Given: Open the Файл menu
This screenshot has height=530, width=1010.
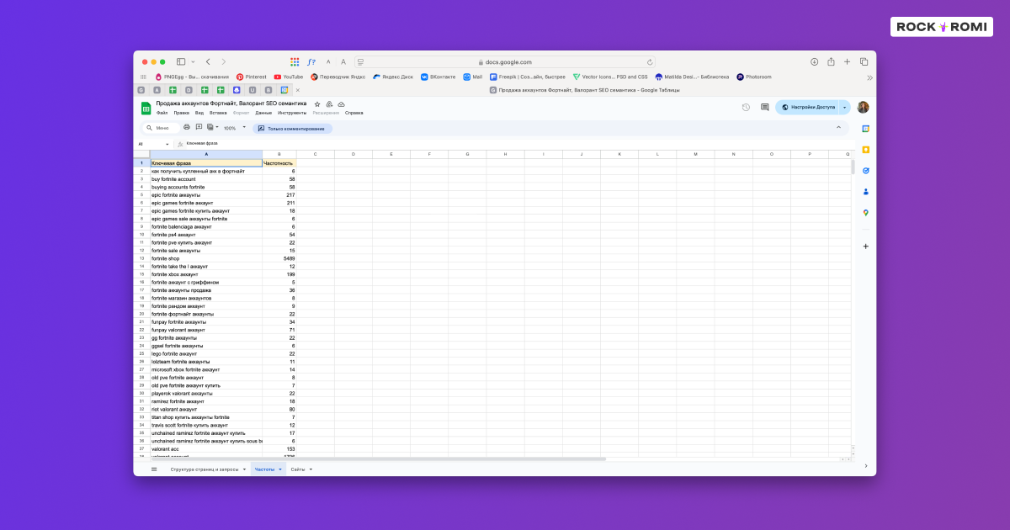Looking at the screenshot, I should (x=162, y=112).
